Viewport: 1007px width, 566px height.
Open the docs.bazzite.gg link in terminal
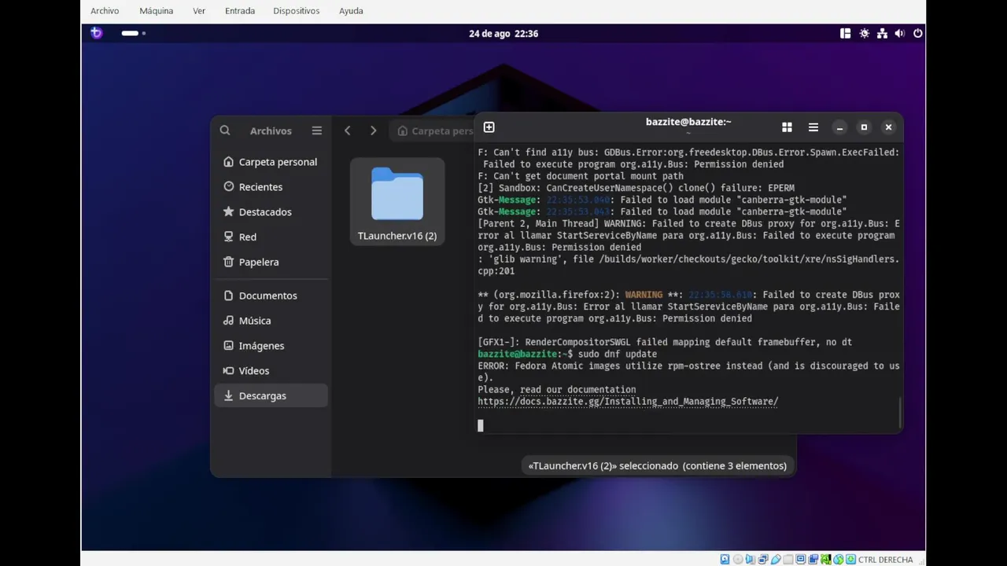[x=628, y=402]
